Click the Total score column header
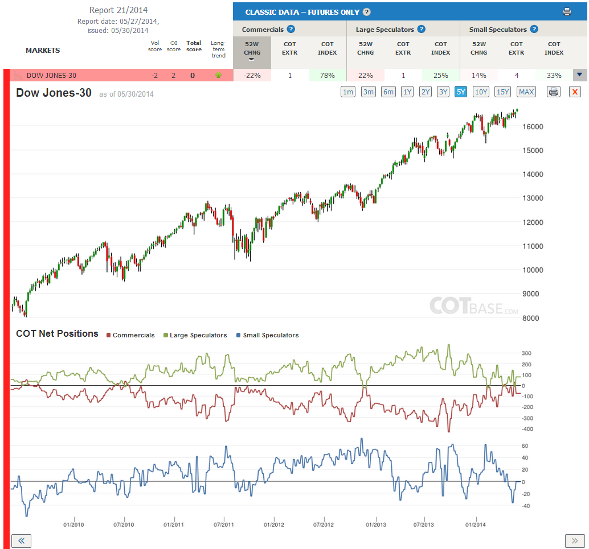 point(194,46)
